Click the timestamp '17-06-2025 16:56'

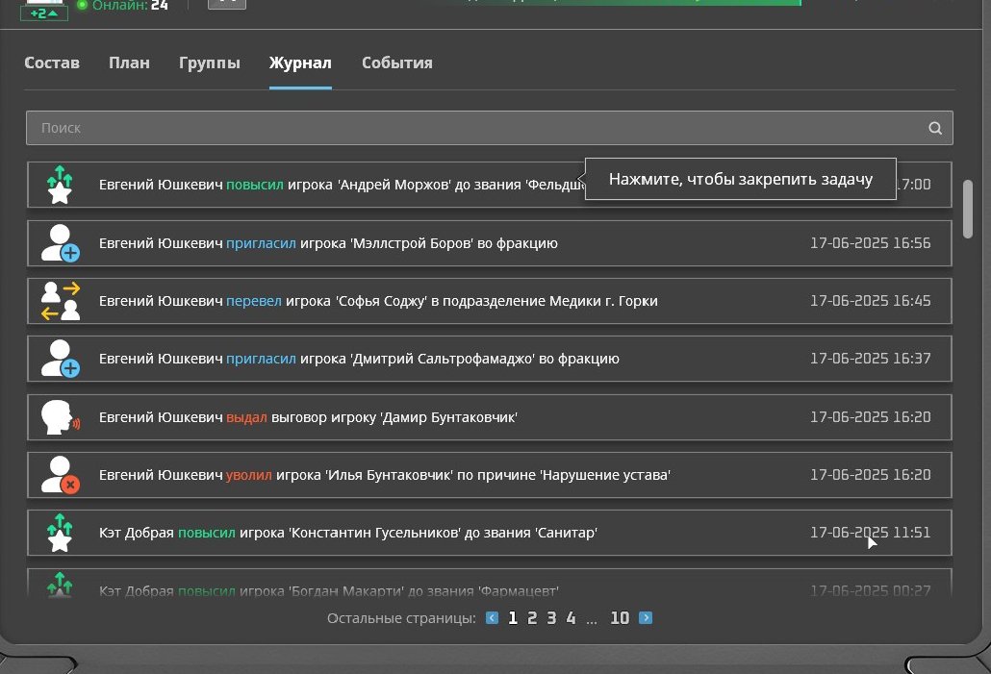pos(871,243)
